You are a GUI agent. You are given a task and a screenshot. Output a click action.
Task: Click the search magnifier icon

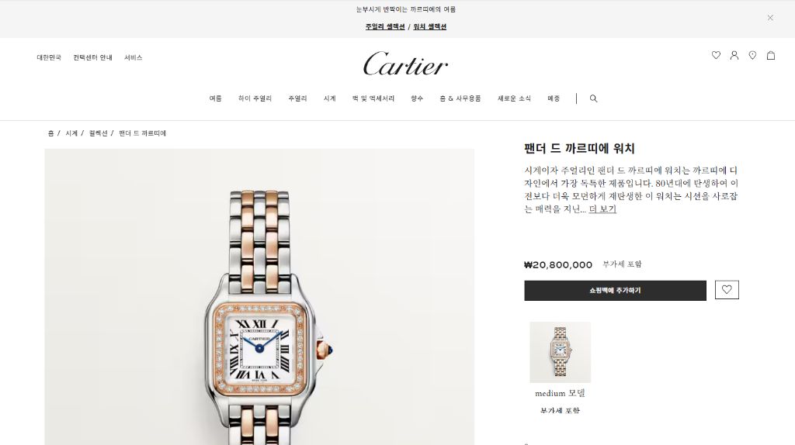[593, 98]
